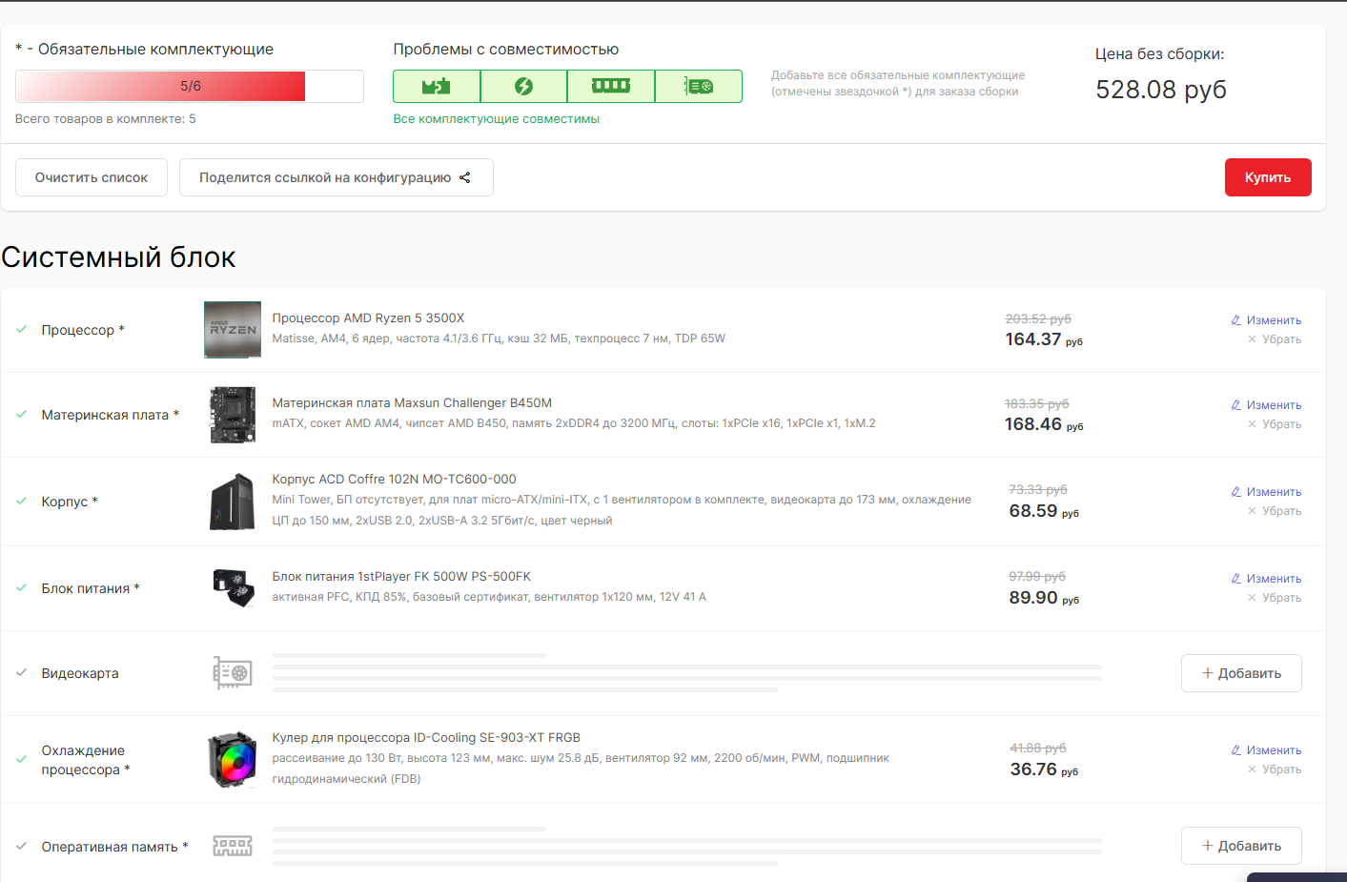Click the power supply price 89.90 руб
Image resolution: width=1347 pixels, height=882 pixels.
(1044, 598)
